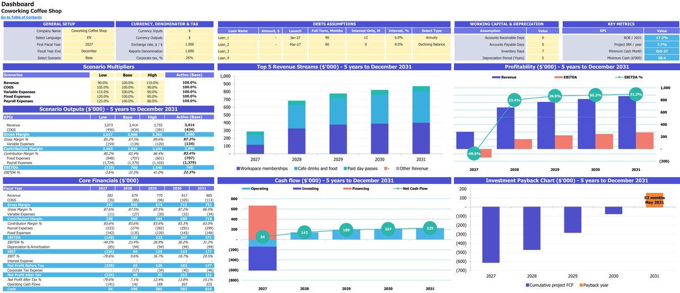The image size is (680, 293).
Task: Edit Loan_1 full term value 90
Action: pos(327,37)
